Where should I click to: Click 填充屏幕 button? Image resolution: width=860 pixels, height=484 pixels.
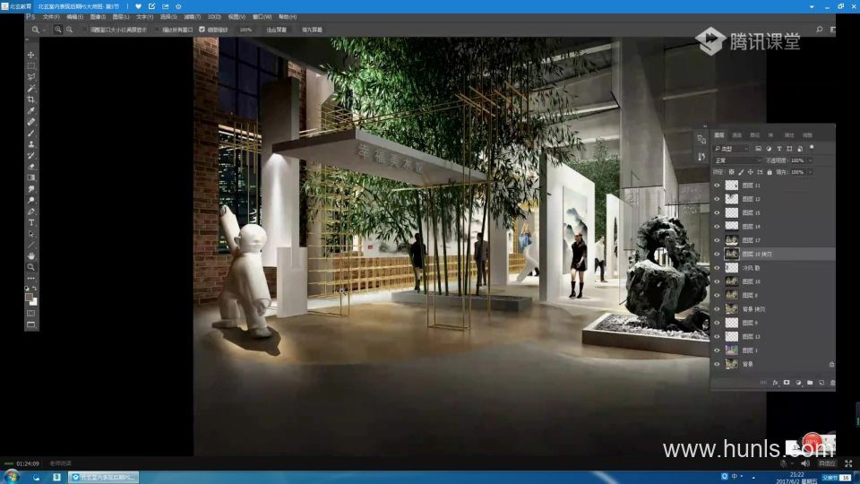point(312,30)
